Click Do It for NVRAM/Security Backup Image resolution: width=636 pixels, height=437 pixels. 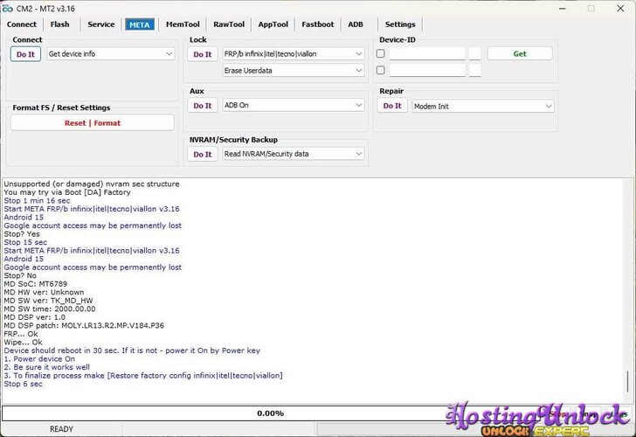click(203, 154)
